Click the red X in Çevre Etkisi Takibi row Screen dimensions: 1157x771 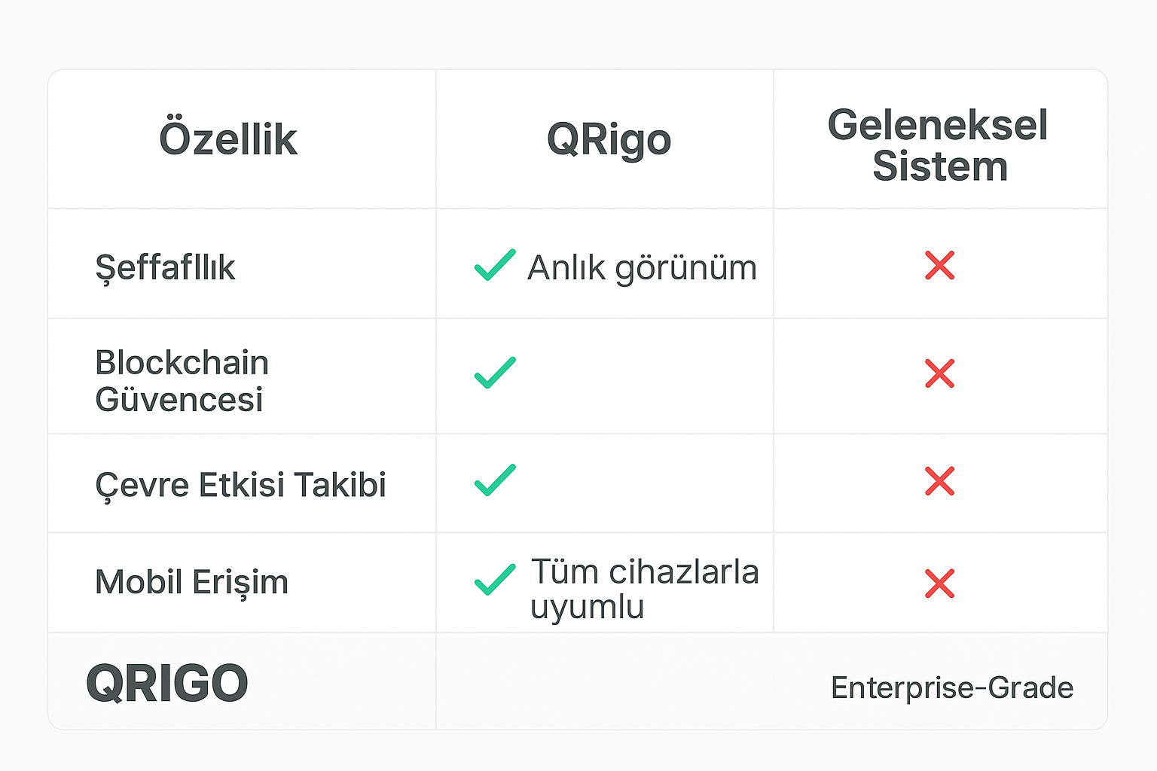click(939, 481)
